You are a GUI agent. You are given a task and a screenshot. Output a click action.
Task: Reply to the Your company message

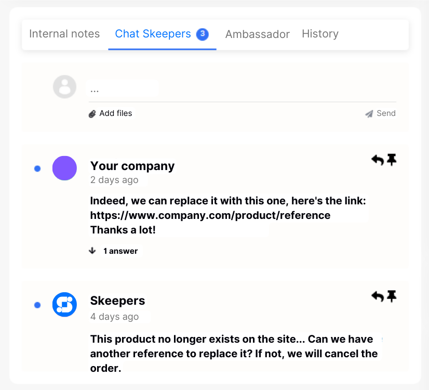(377, 160)
